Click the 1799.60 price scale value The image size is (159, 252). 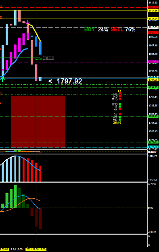point(153,71)
